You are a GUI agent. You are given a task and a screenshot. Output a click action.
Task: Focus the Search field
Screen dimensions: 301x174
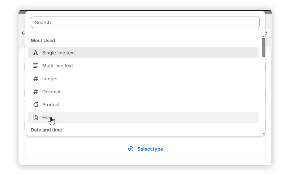tap(145, 22)
